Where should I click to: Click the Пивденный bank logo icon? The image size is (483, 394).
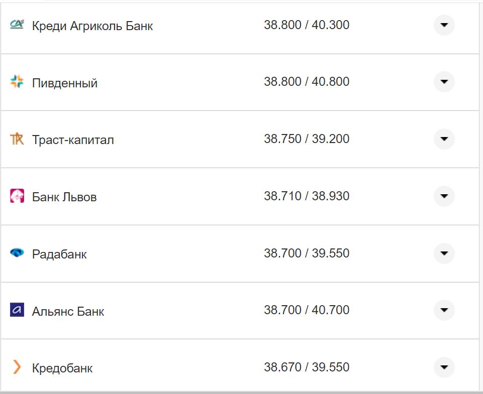click(x=17, y=81)
